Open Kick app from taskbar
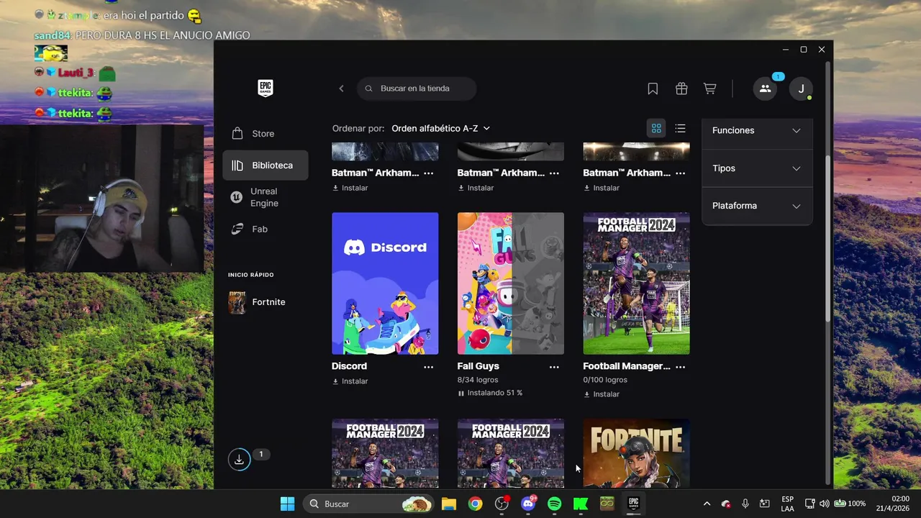 point(581,504)
